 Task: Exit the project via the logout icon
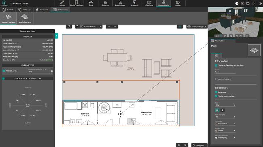[x=260, y=4]
